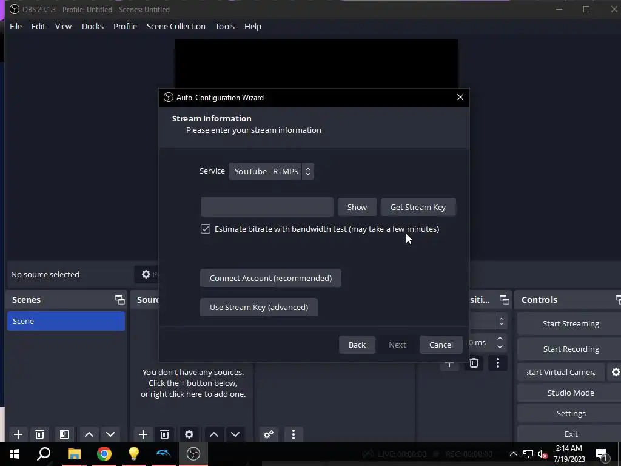Open advanced audio properties gears icon
This screenshot has width=621, height=466.
(269, 434)
